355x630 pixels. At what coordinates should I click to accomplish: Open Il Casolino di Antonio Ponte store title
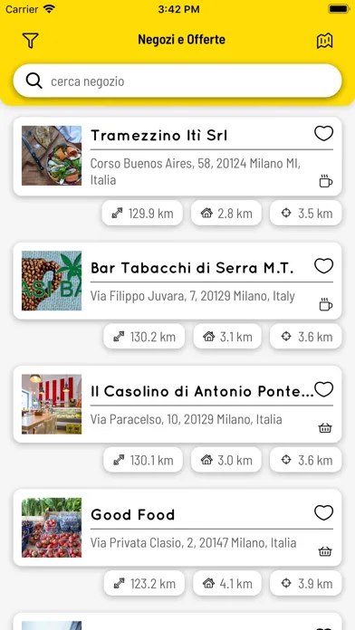[x=202, y=391]
